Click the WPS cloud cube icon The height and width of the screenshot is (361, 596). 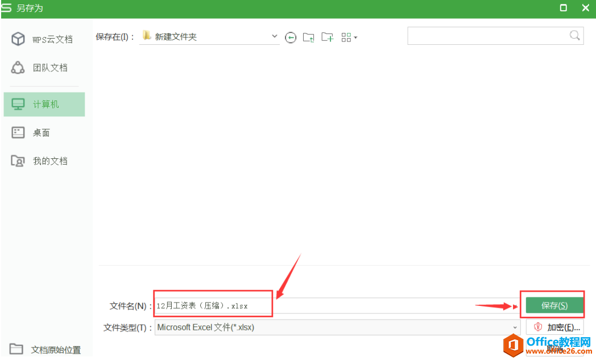point(18,39)
